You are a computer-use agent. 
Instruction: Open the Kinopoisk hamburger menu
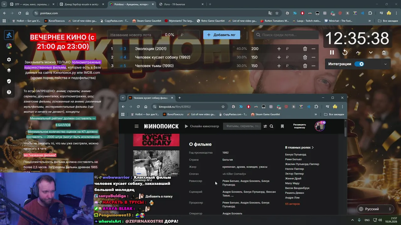137,126
